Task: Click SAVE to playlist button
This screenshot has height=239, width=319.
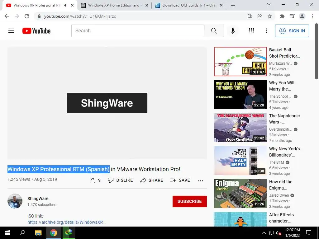Action: point(180,180)
